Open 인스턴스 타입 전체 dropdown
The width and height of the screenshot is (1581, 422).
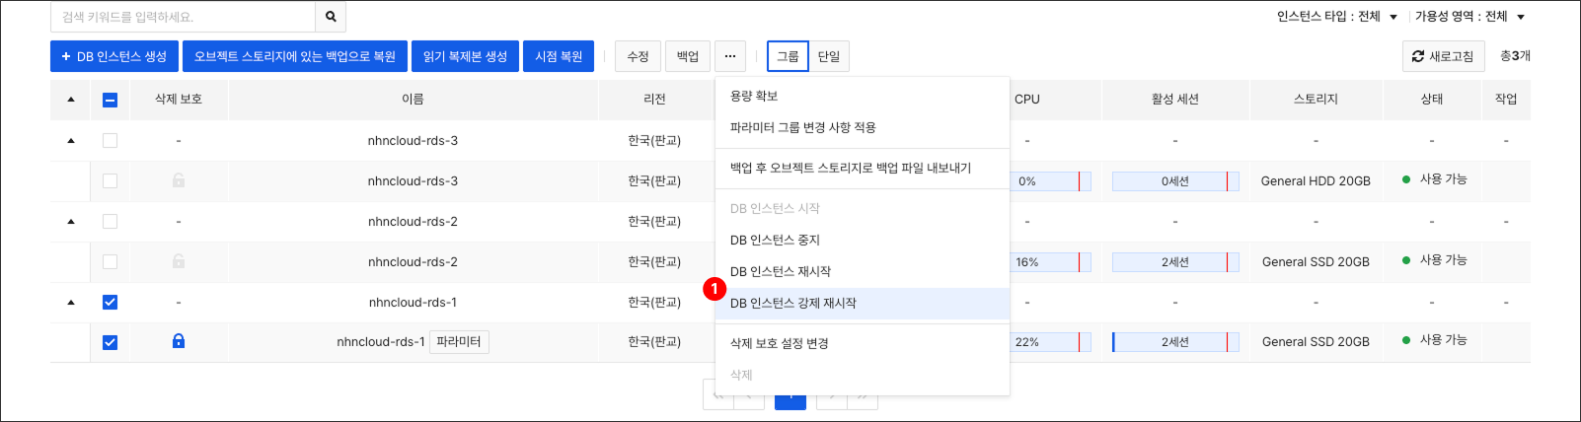coord(1337,17)
